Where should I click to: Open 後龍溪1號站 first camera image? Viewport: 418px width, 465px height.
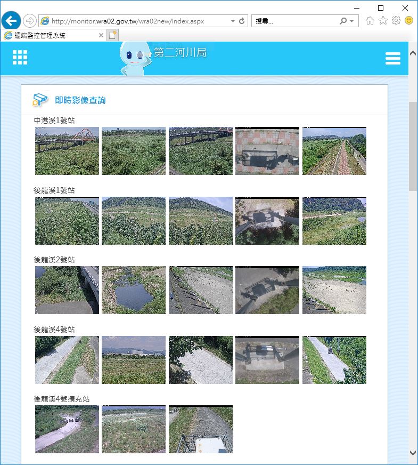coord(67,221)
